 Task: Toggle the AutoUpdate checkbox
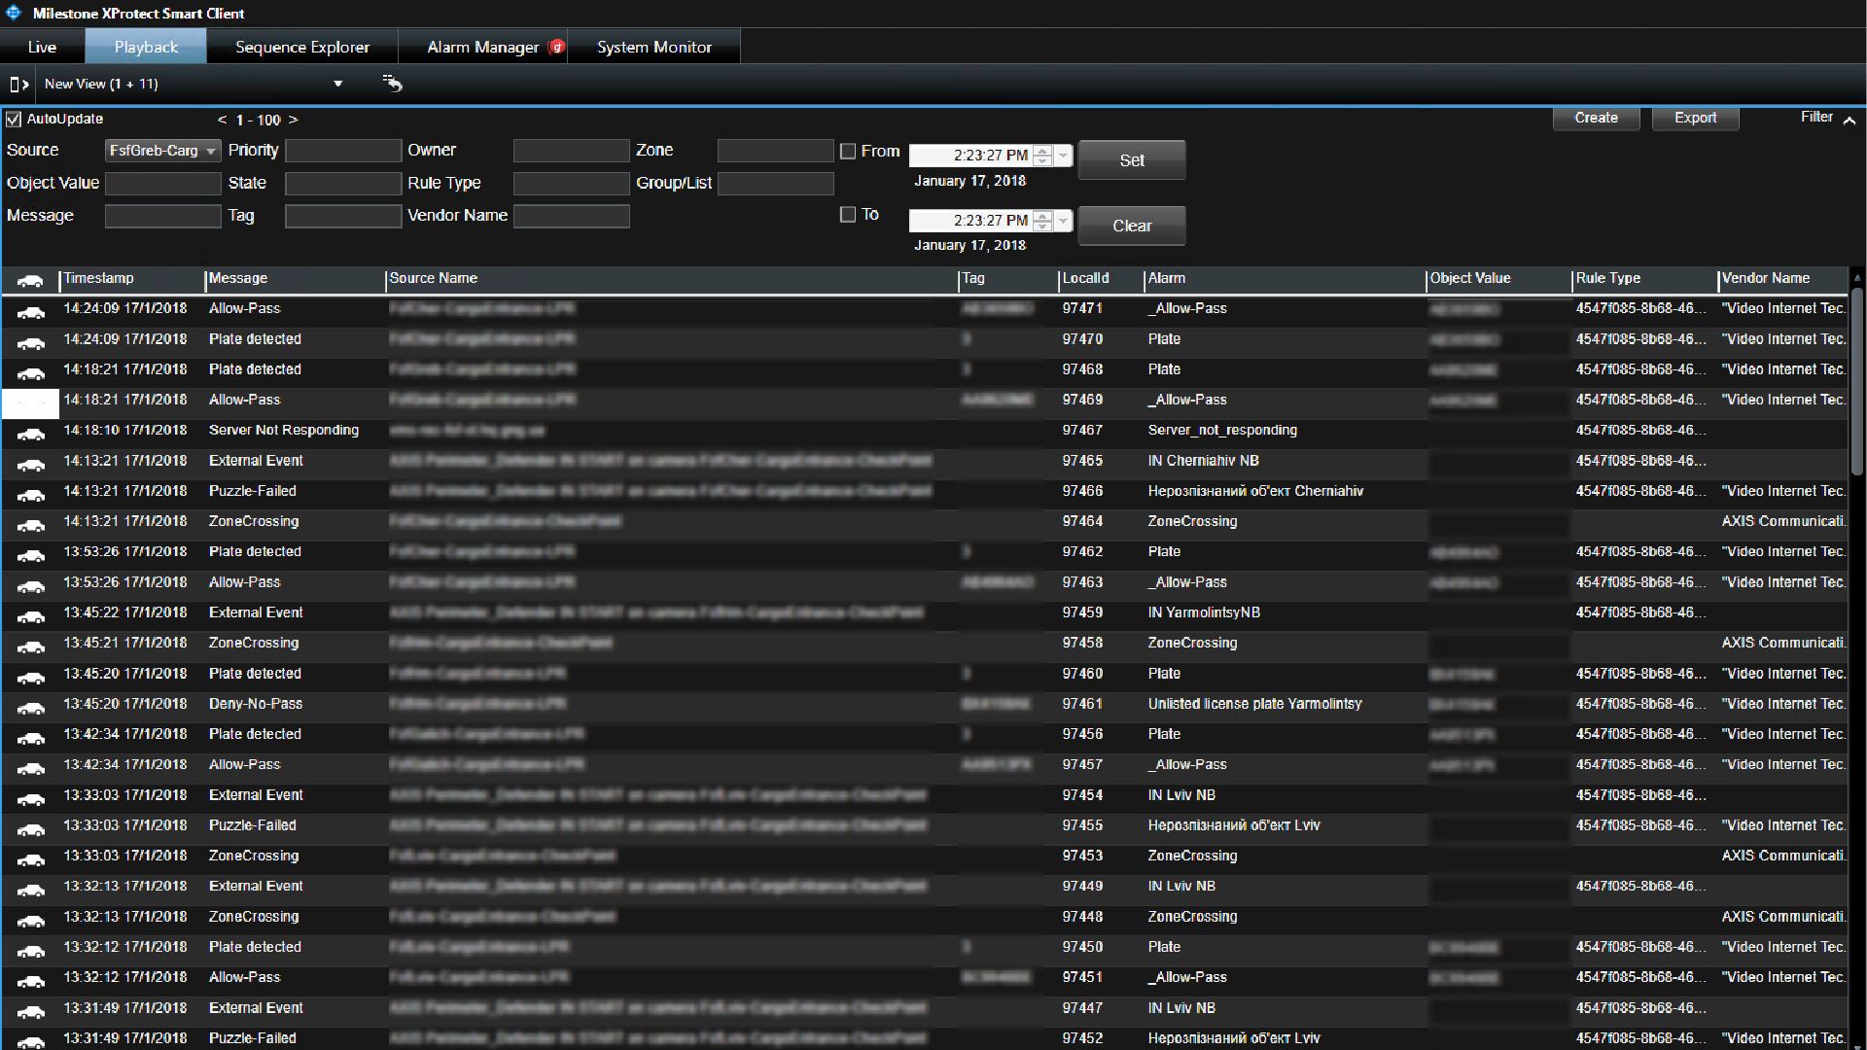tap(14, 120)
